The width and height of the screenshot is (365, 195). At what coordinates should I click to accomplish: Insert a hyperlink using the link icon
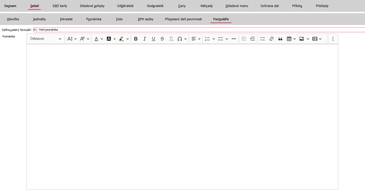(x=271, y=39)
